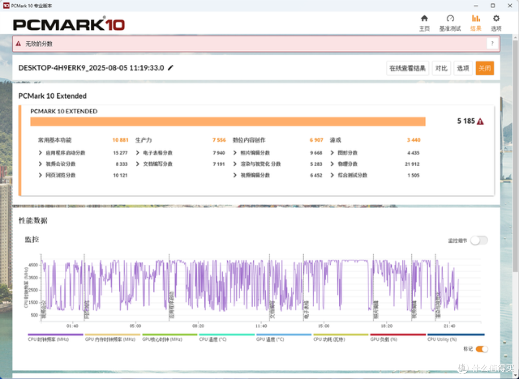Click the 照片编辑 marker on the chart
Viewport: 519px width, 379px height.
click(376, 309)
